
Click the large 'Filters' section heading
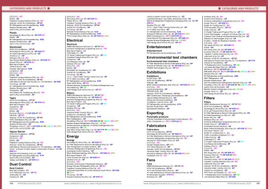tap(209, 98)
